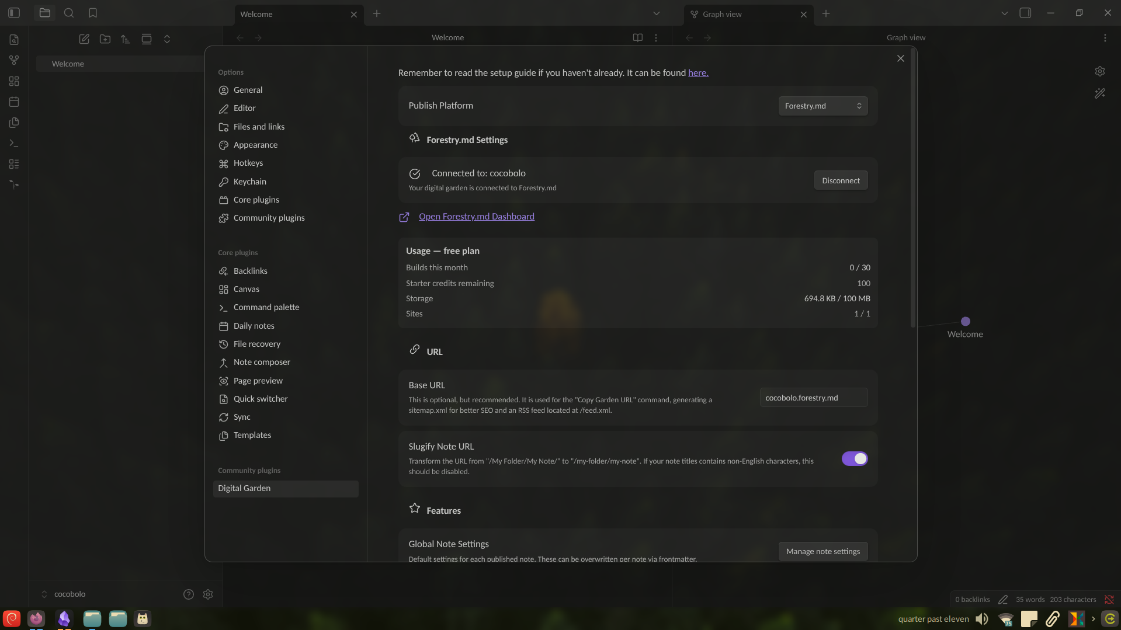Screen dimensions: 1121x630
Task: Open the application launcher menu icon
Action: [12, 618]
